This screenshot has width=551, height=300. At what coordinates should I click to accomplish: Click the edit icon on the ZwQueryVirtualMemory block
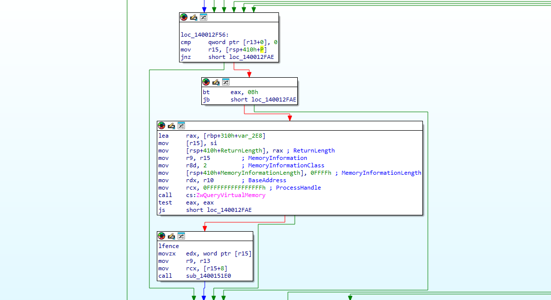point(171,126)
